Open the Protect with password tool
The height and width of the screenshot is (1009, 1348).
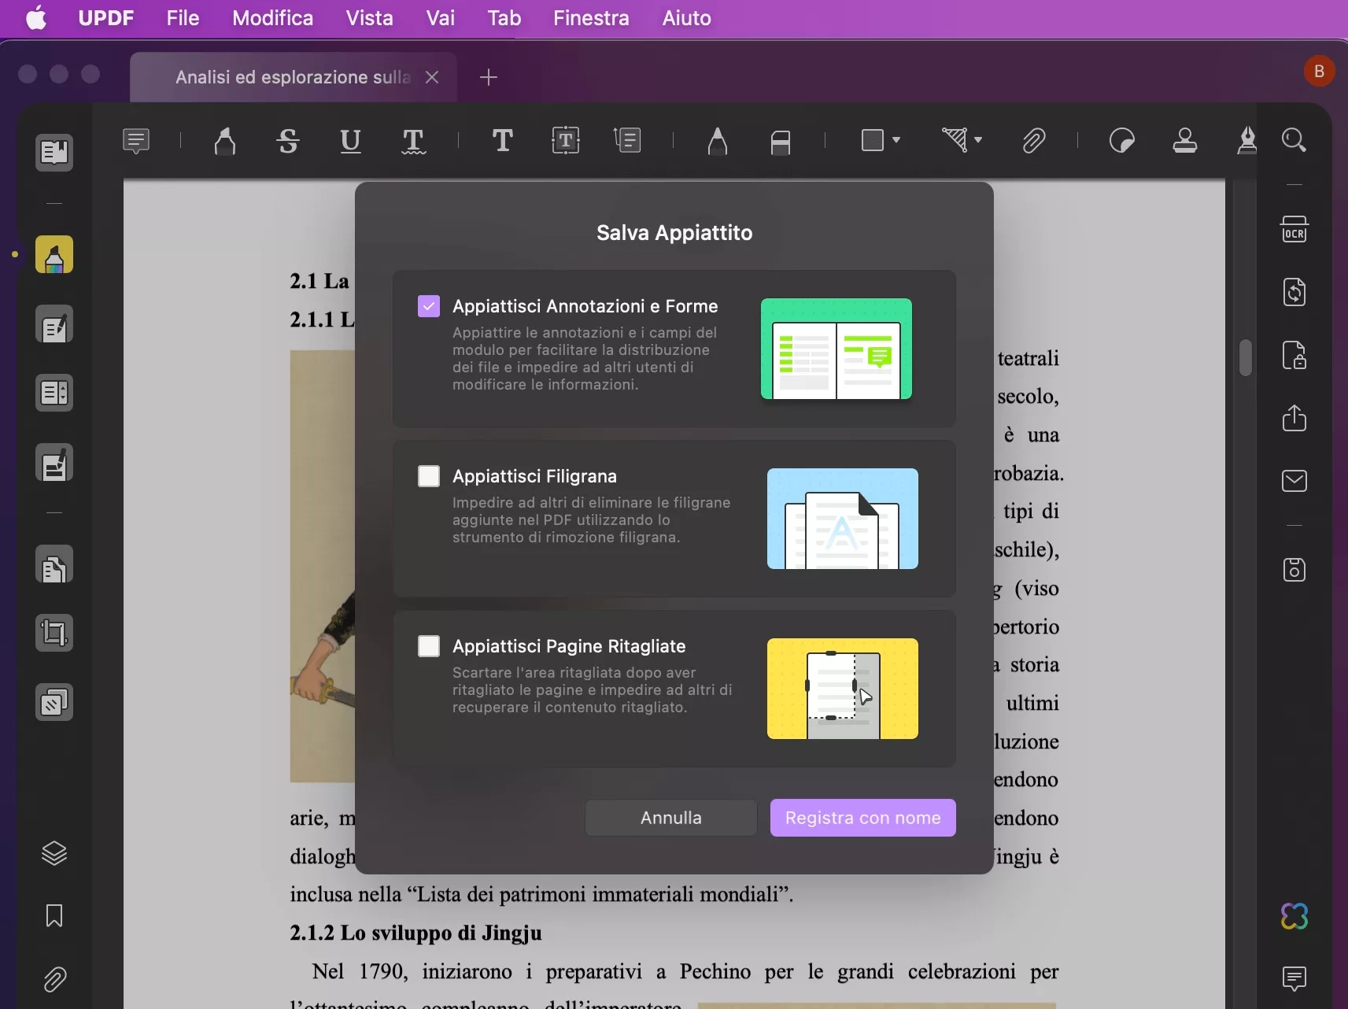pos(1294,355)
